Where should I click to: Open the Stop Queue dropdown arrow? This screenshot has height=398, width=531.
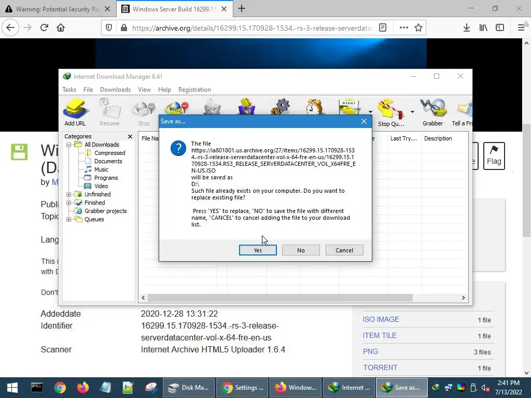(412, 112)
